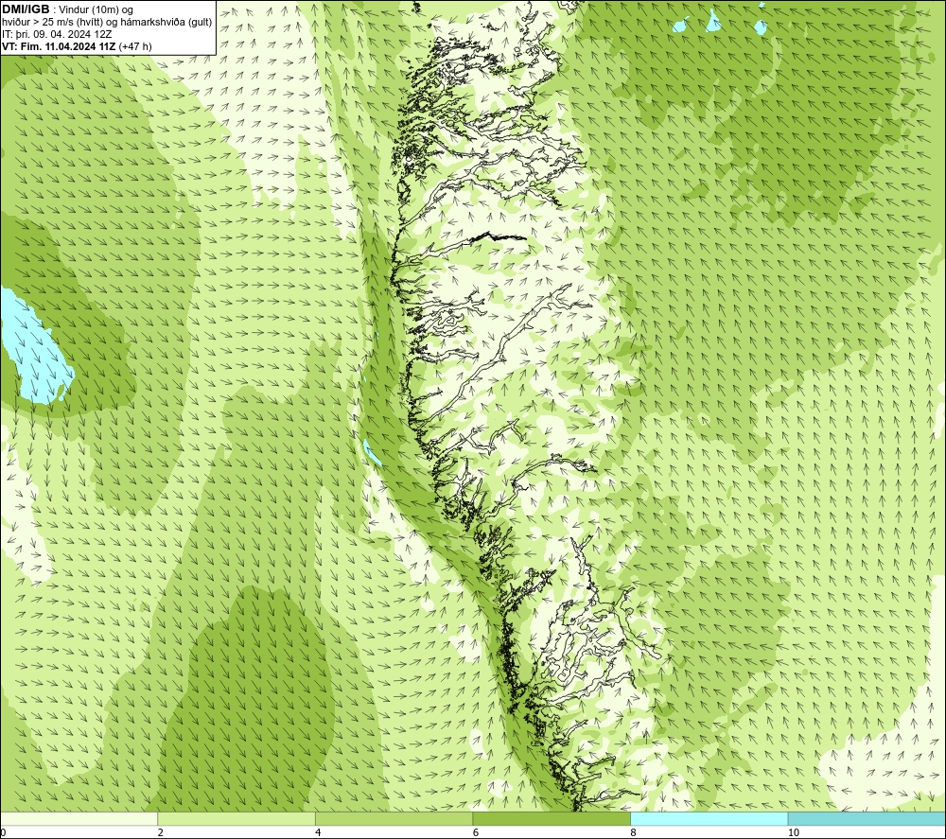The height and width of the screenshot is (839, 946).
Task: Select the teal legend swatch above 10
Action: 867,818
